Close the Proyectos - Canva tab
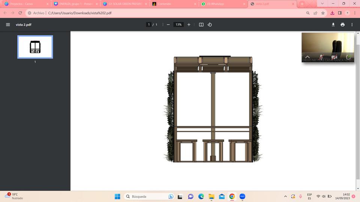This screenshot has height=202, width=360. click(x=48, y=4)
